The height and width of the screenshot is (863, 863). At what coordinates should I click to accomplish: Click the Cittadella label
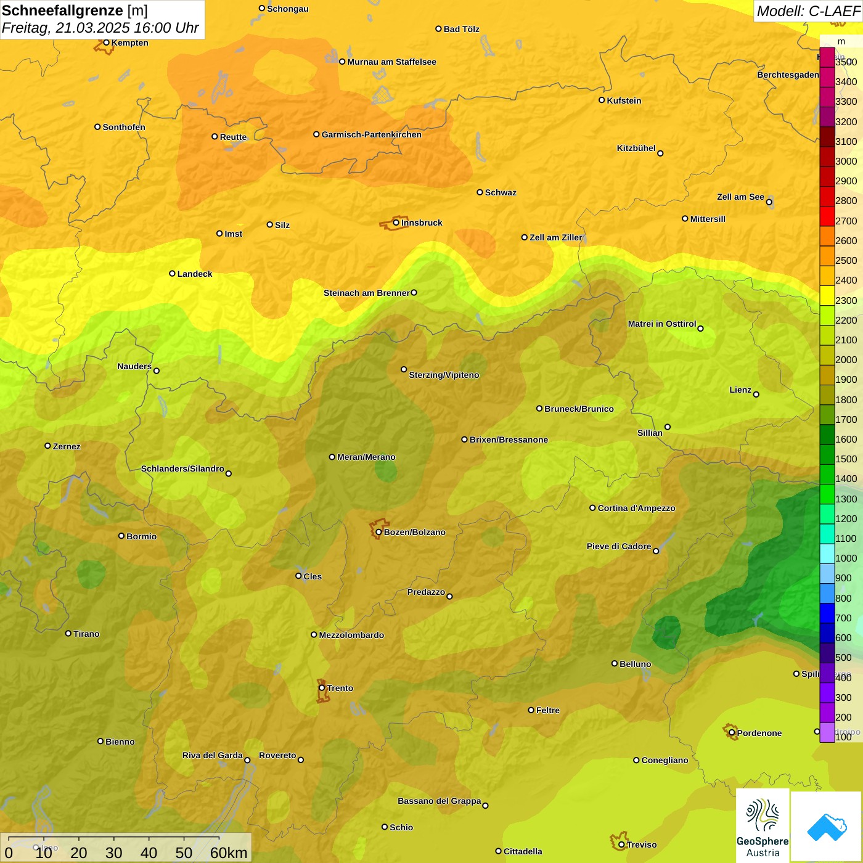pyautogui.click(x=523, y=851)
